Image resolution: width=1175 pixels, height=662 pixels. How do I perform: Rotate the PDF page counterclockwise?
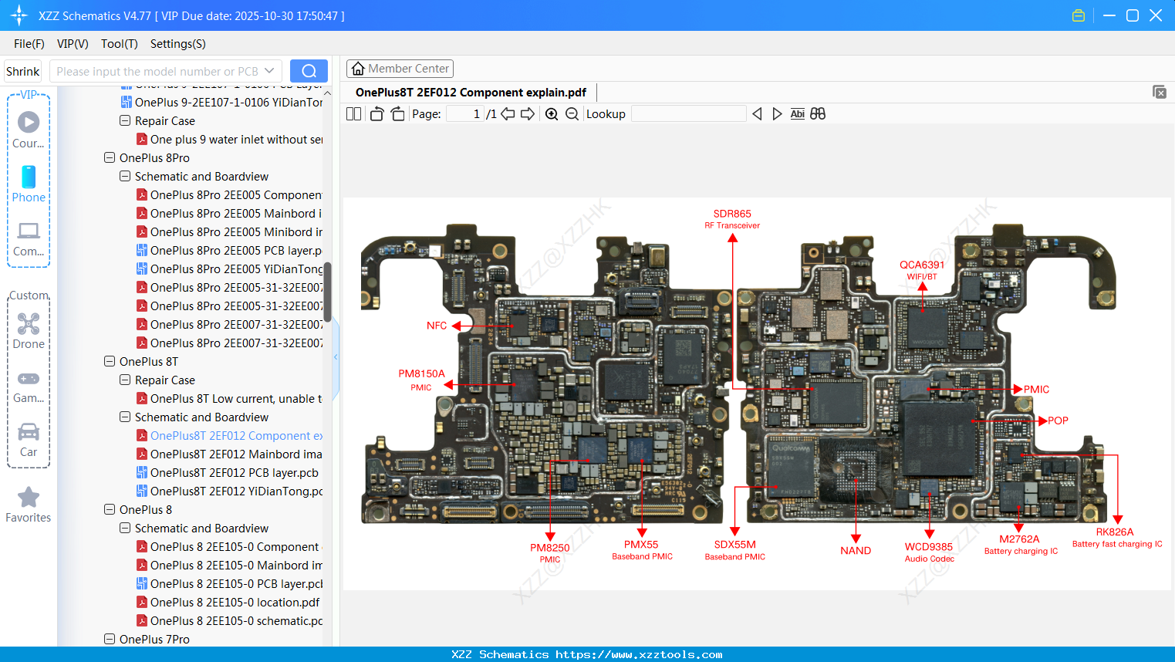click(376, 113)
